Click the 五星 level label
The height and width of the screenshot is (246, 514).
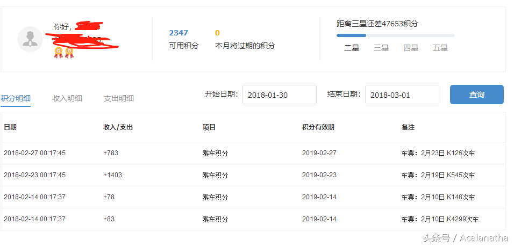pos(440,48)
